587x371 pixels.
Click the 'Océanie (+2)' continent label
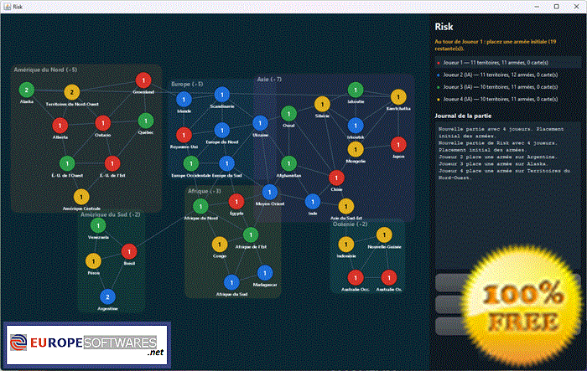click(x=350, y=224)
